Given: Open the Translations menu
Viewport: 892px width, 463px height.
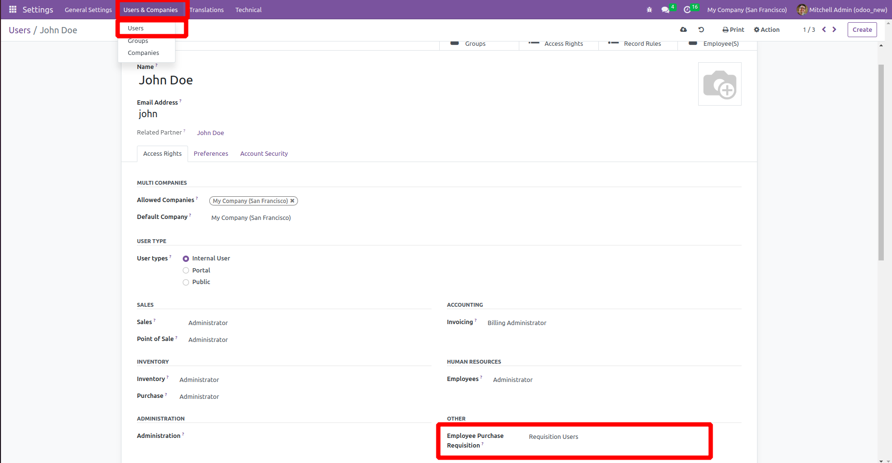Looking at the screenshot, I should tap(206, 10).
